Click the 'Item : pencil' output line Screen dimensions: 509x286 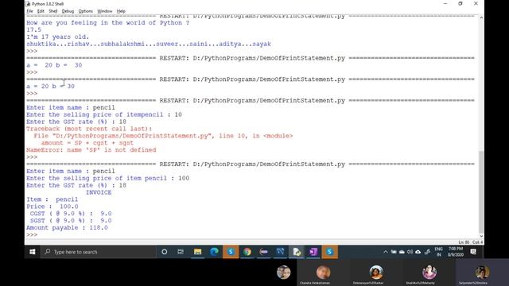52,199
